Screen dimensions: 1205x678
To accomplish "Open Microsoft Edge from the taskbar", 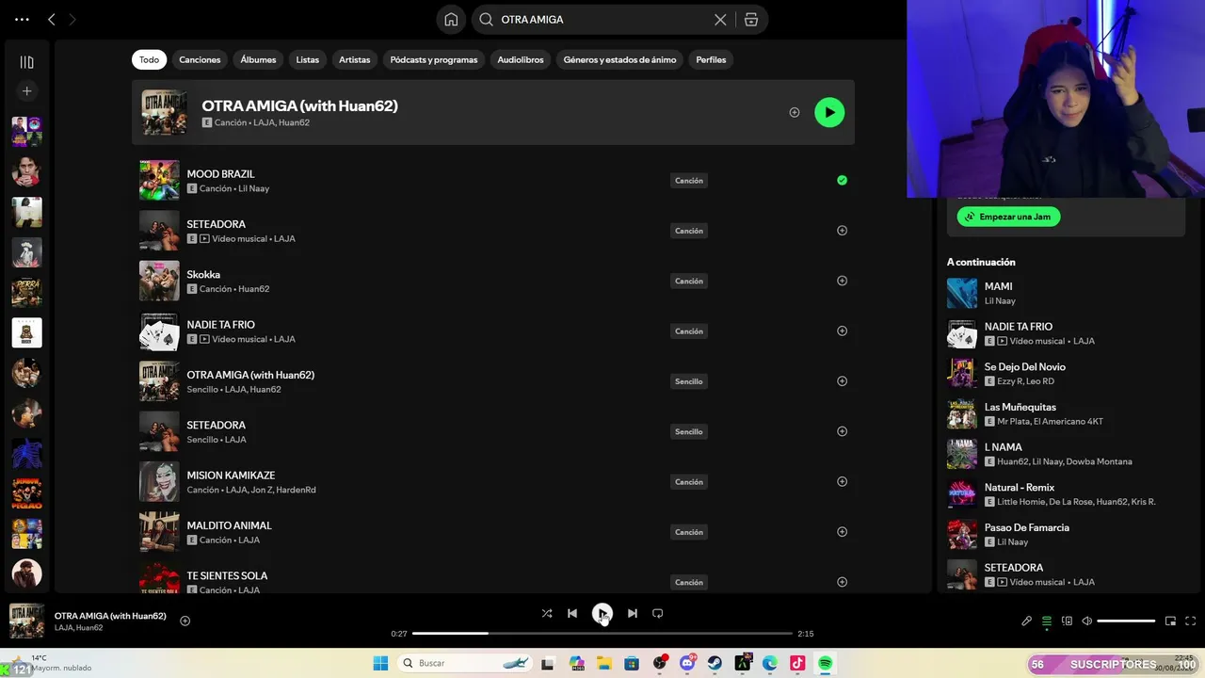I will click(770, 663).
